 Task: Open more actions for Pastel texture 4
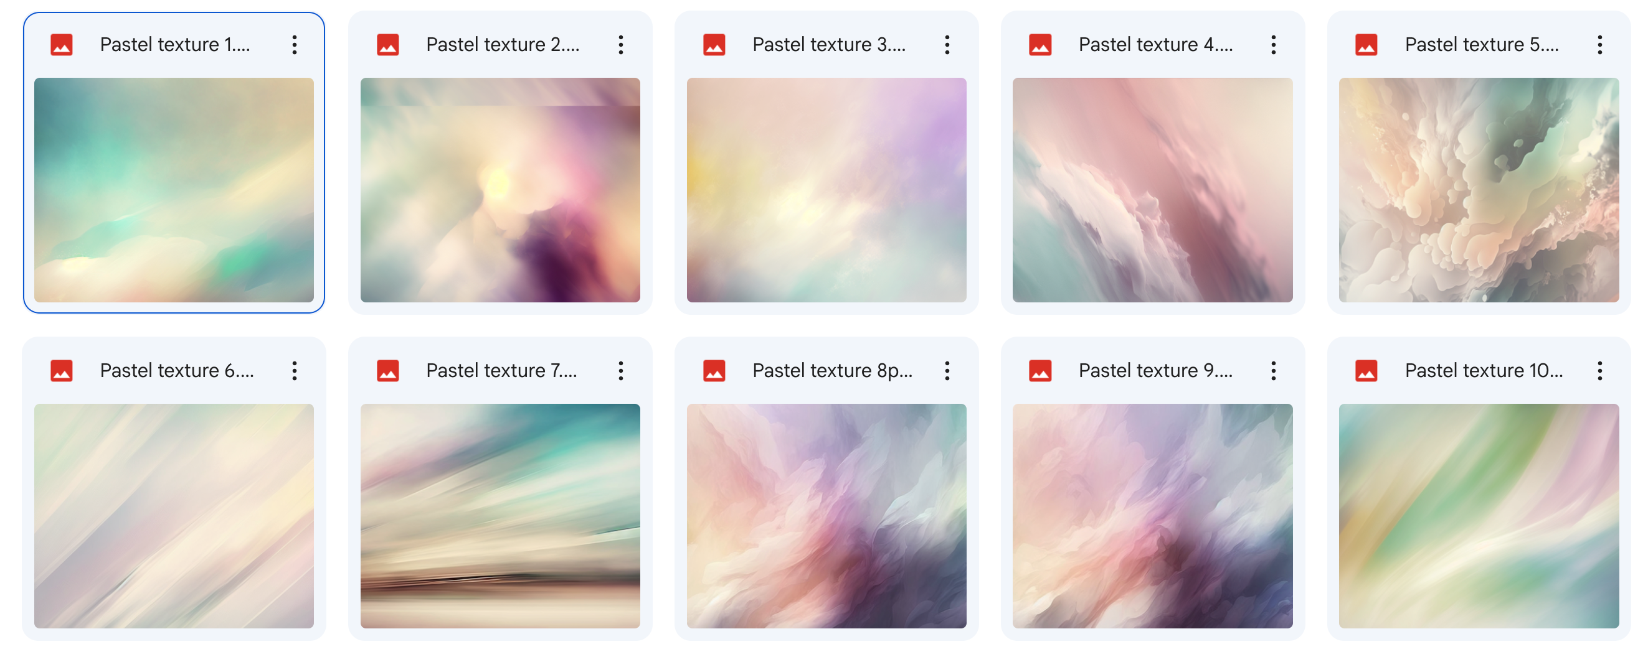coord(1273,45)
